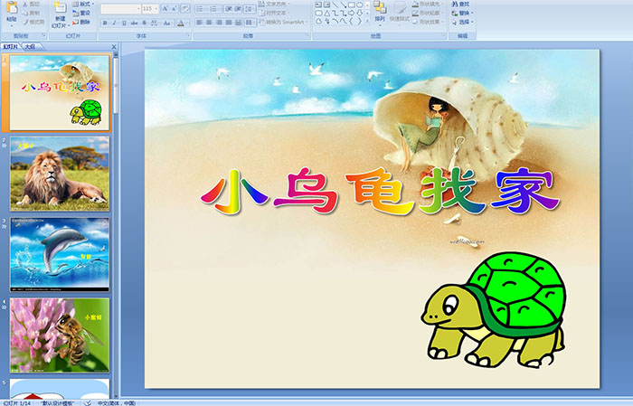Open the 文字方向 text direction dropdown
The width and height of the screenshot is (633, 406).
point(275,4)
